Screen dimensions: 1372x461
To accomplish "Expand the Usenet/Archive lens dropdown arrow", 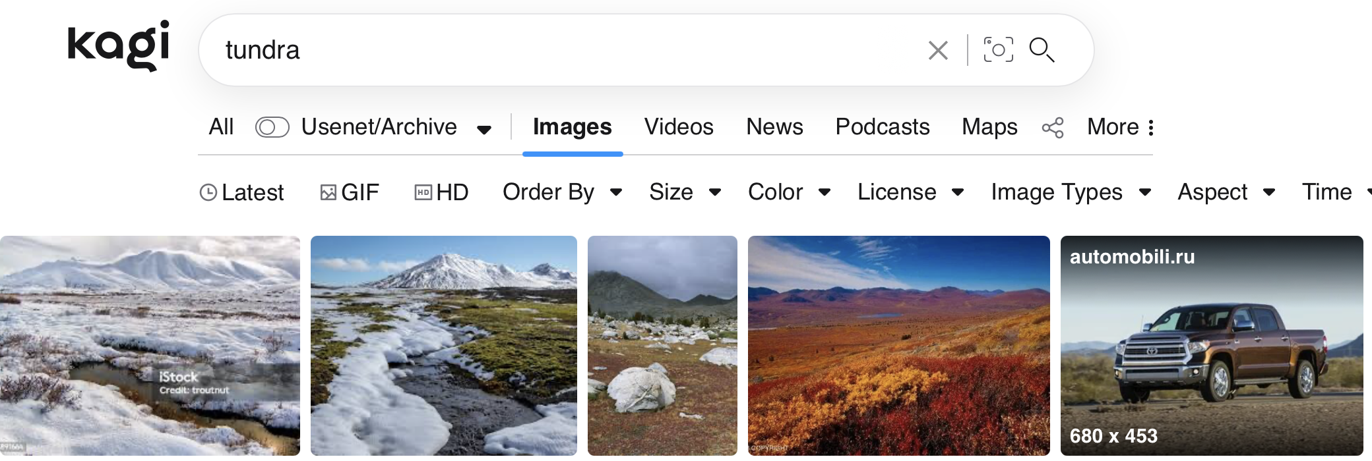I will tap(484, 129).
